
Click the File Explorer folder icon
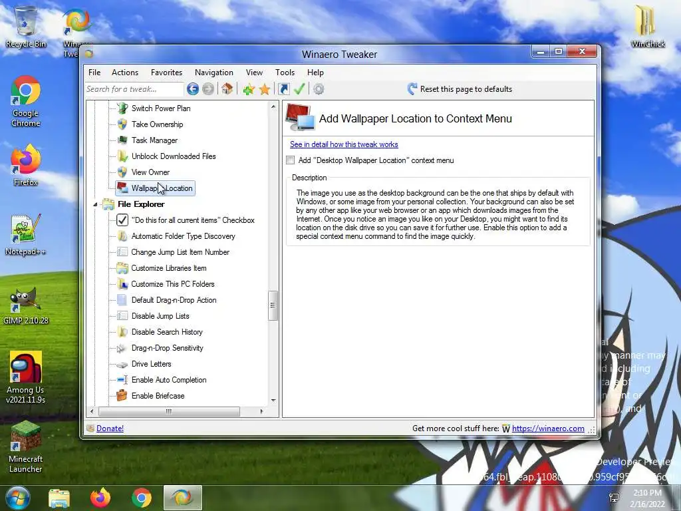(x=108, y=204)
